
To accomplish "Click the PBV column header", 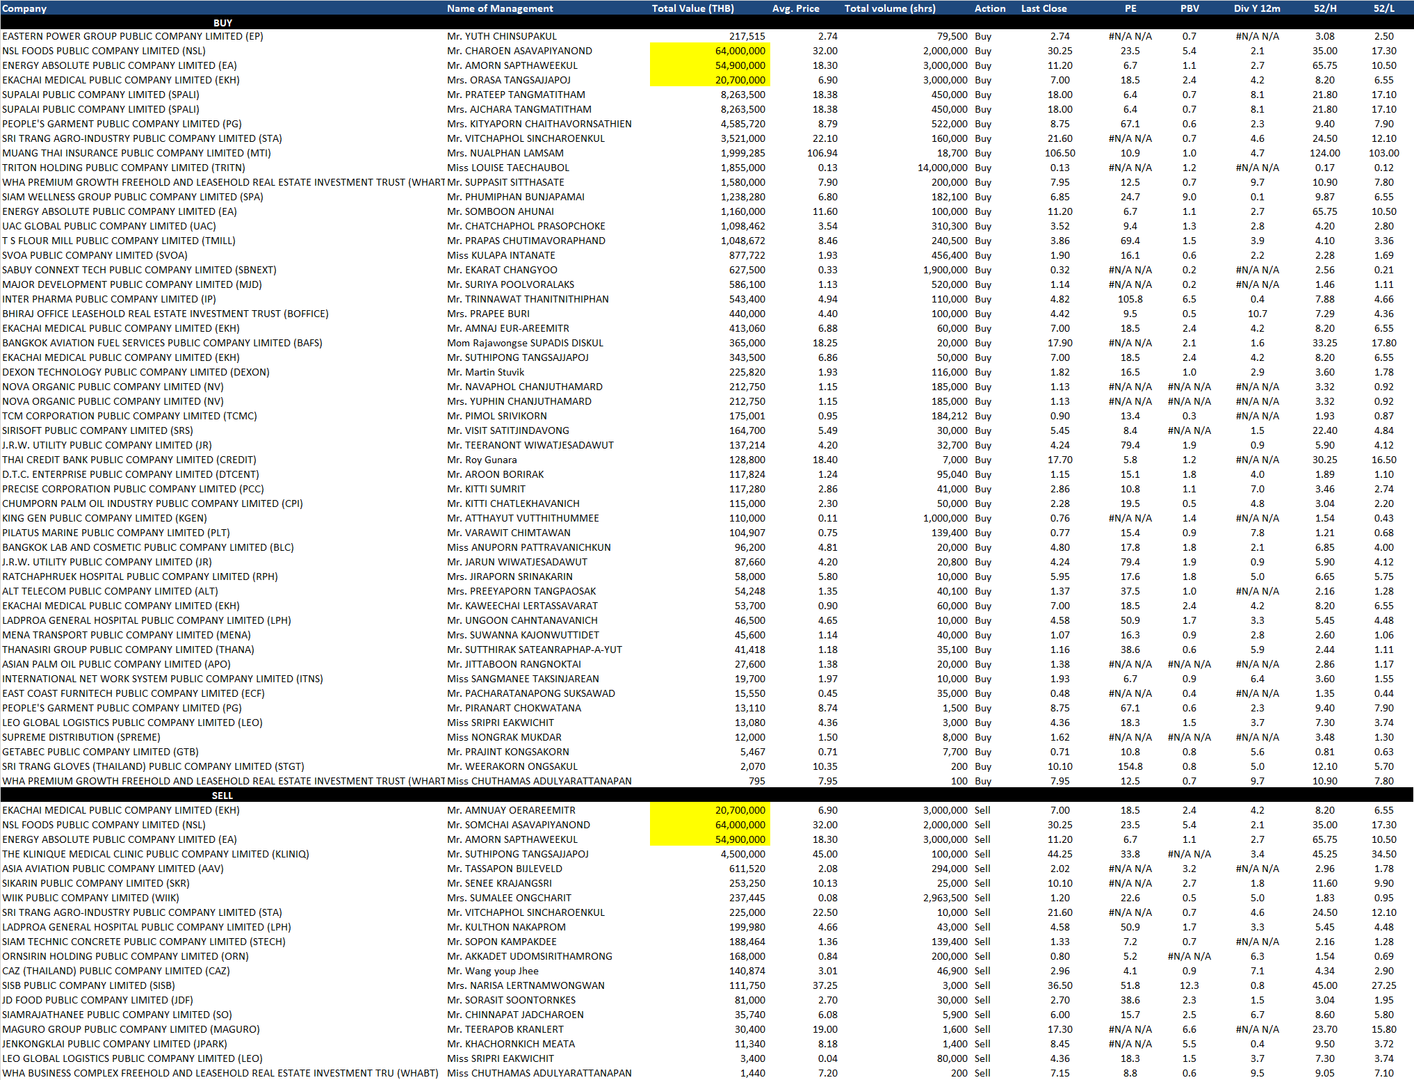I will [x=1189, y=8].
